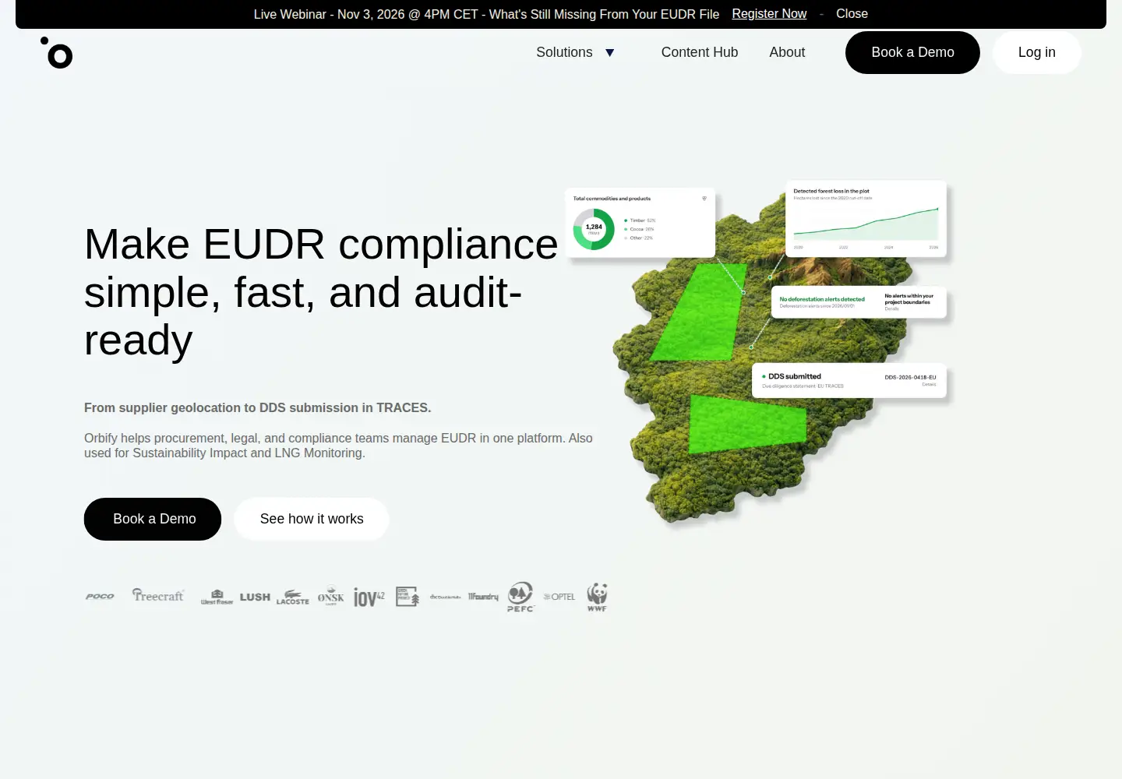Click Book a Demo in header
This screenshot has height=779, width=1122.
pos(912,52)
